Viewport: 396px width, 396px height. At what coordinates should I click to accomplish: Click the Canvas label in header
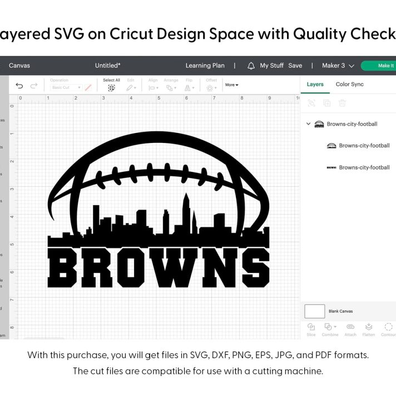coord(19,66)
